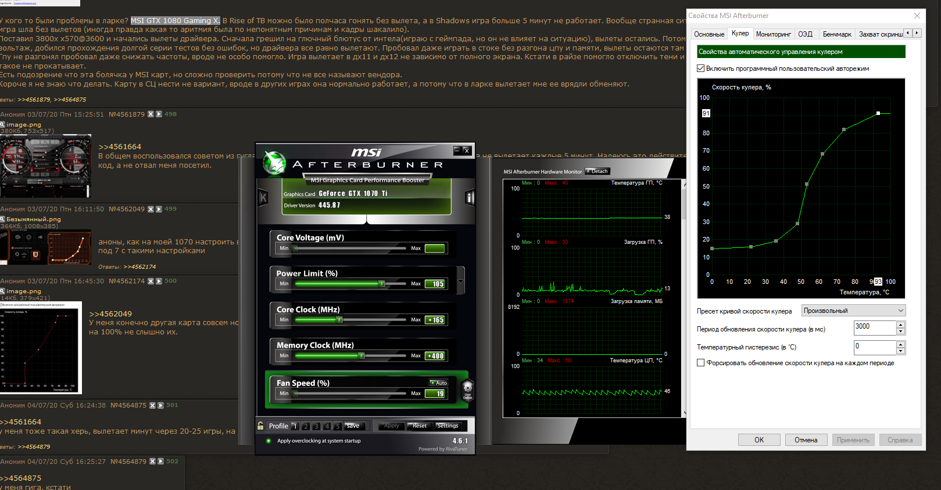
Task: Click the fan update period field showing 3000
Action: (875, 328)
